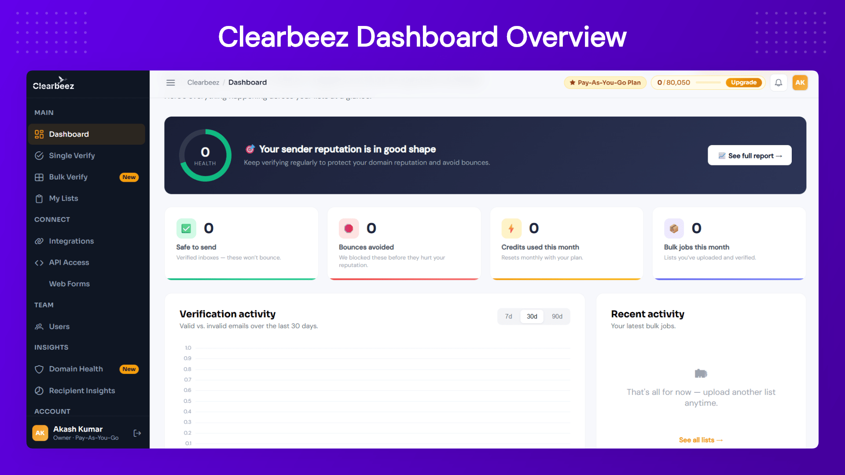This screenshot has height=475, width=845.
Task: Open the Users page
Action: pos(87,326)
